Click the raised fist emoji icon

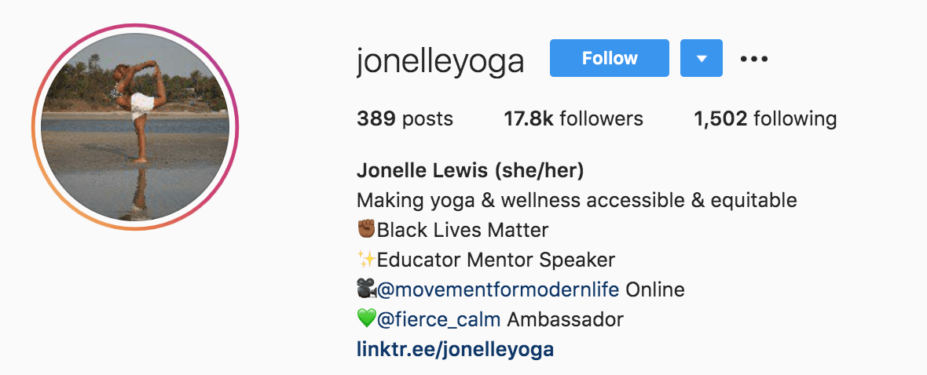pos(367,229)
